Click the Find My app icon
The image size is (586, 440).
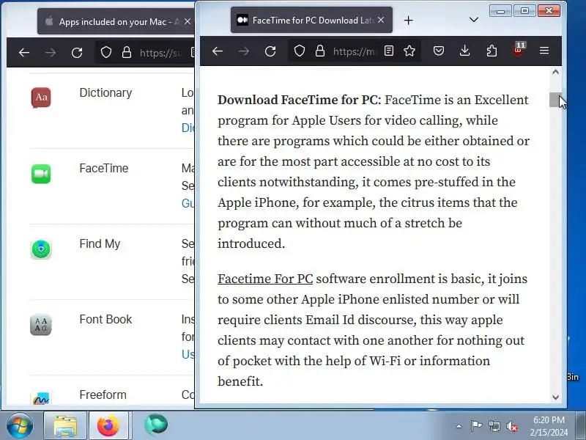click(41, 249)
